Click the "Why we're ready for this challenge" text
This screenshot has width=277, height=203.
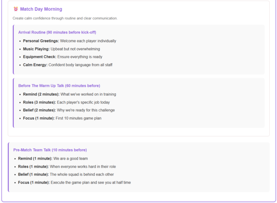pos(86,110)
